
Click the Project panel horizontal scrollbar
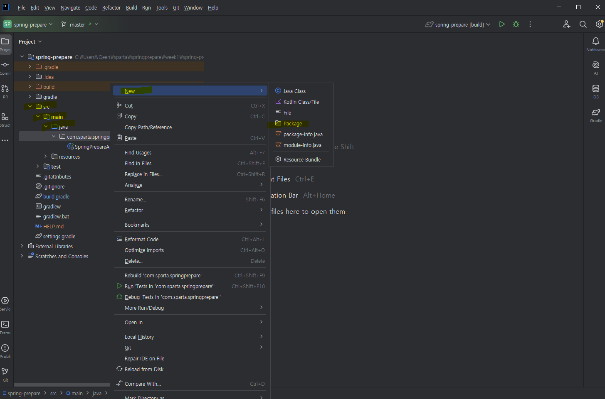(x=62, y=385)
